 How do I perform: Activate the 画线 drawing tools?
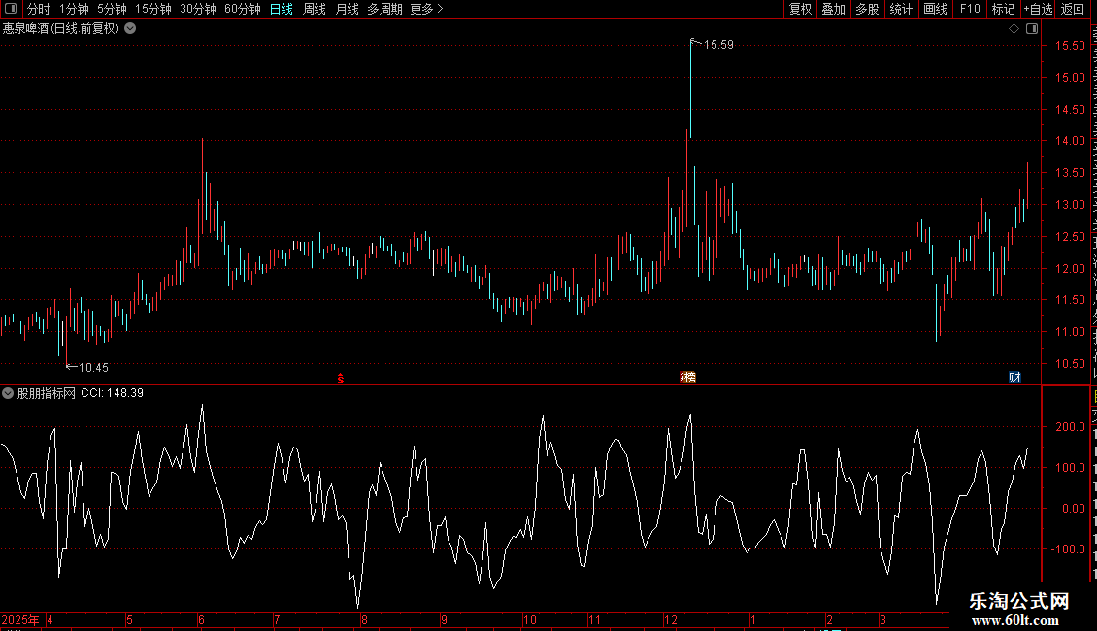[936, 9]
